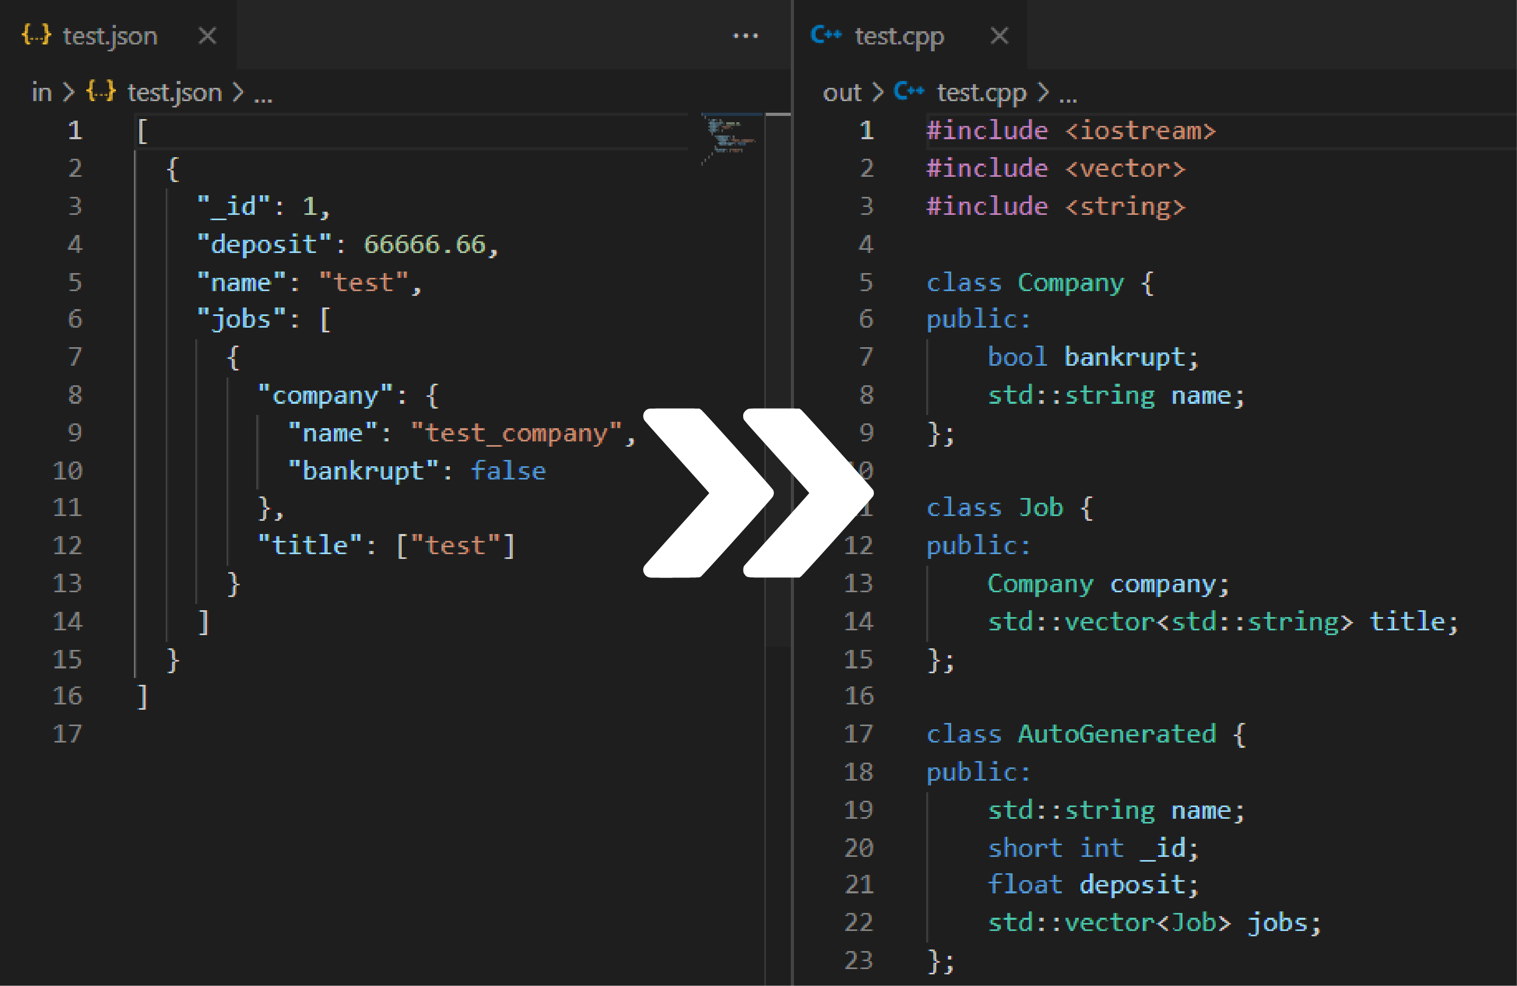Click the test.cpp breadcrumb file name
Image resolution: width=1517 pixels, height=986 pixels.
tap(981, 93)
